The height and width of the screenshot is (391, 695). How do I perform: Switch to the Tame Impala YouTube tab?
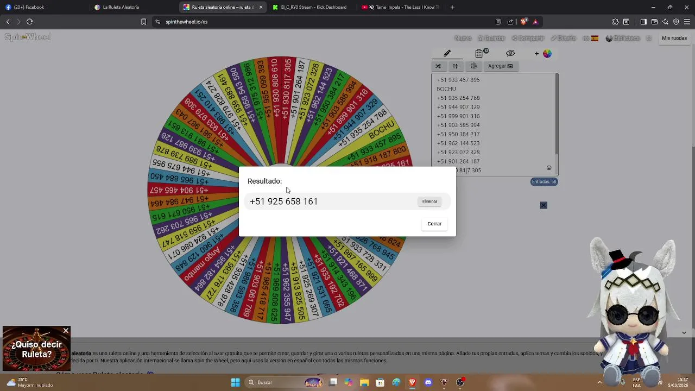click(x=400, y=7)
